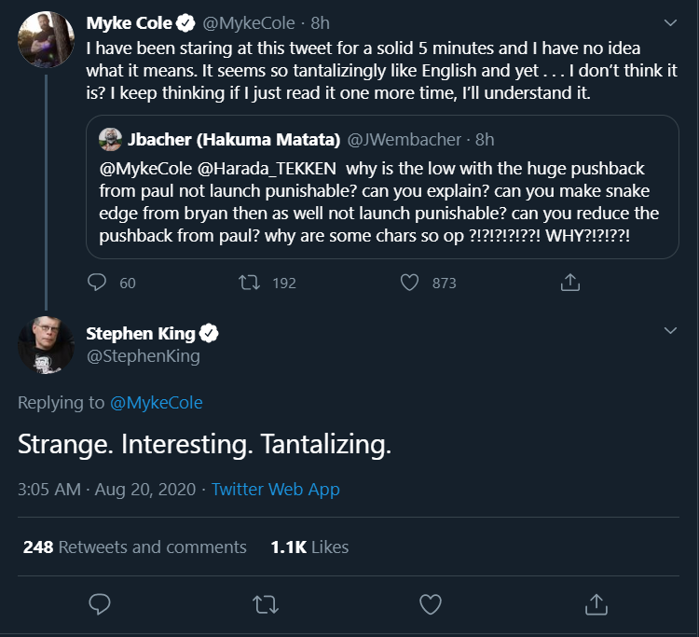Reply to Stephen King's tweet
Viewport: 699px width, 637px height.
[x=99, y=604]
